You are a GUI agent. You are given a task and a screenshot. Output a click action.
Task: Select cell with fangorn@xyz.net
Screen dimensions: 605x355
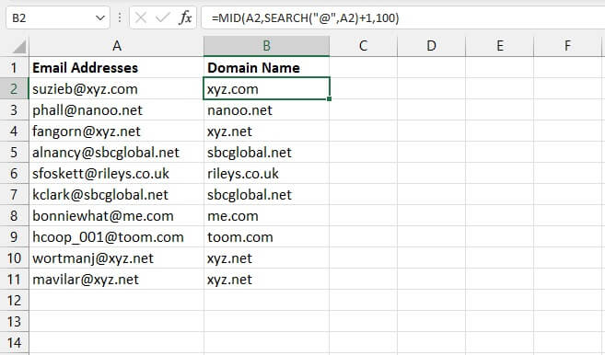(x=117, y=131)
